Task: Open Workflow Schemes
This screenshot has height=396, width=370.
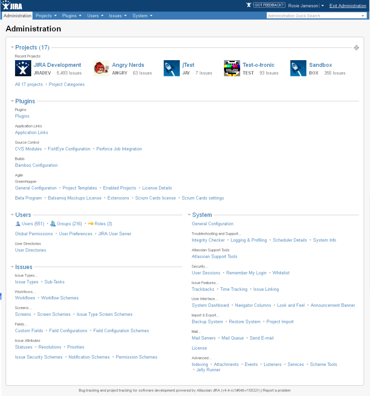Action: [60, 298]
